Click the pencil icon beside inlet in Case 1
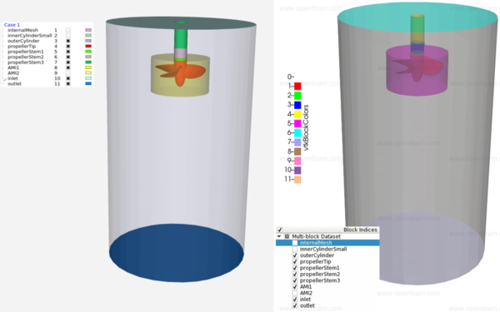 pos(5,79)
